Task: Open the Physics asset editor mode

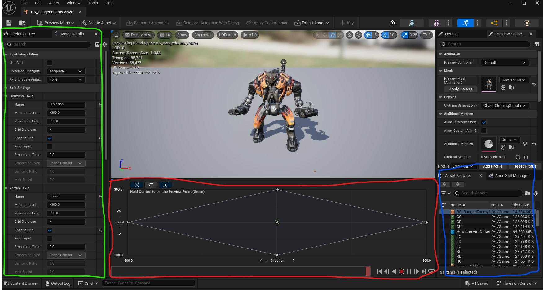Action: point(527,23)
